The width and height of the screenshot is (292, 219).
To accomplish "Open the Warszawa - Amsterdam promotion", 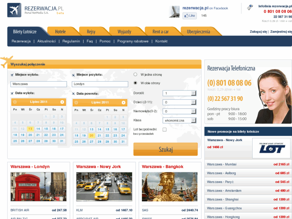I will [248, 190].
